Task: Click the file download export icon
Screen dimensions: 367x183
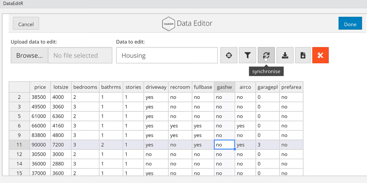Action: click(x=303, y=55)
